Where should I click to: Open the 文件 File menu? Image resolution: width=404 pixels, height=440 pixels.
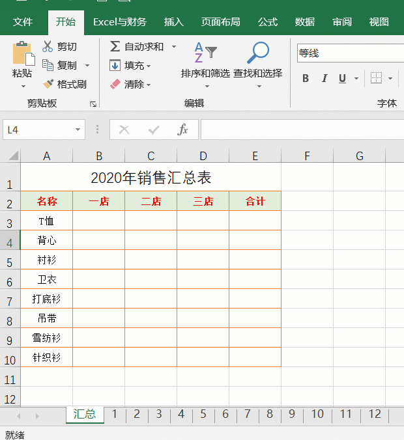[x=22, y=22]
